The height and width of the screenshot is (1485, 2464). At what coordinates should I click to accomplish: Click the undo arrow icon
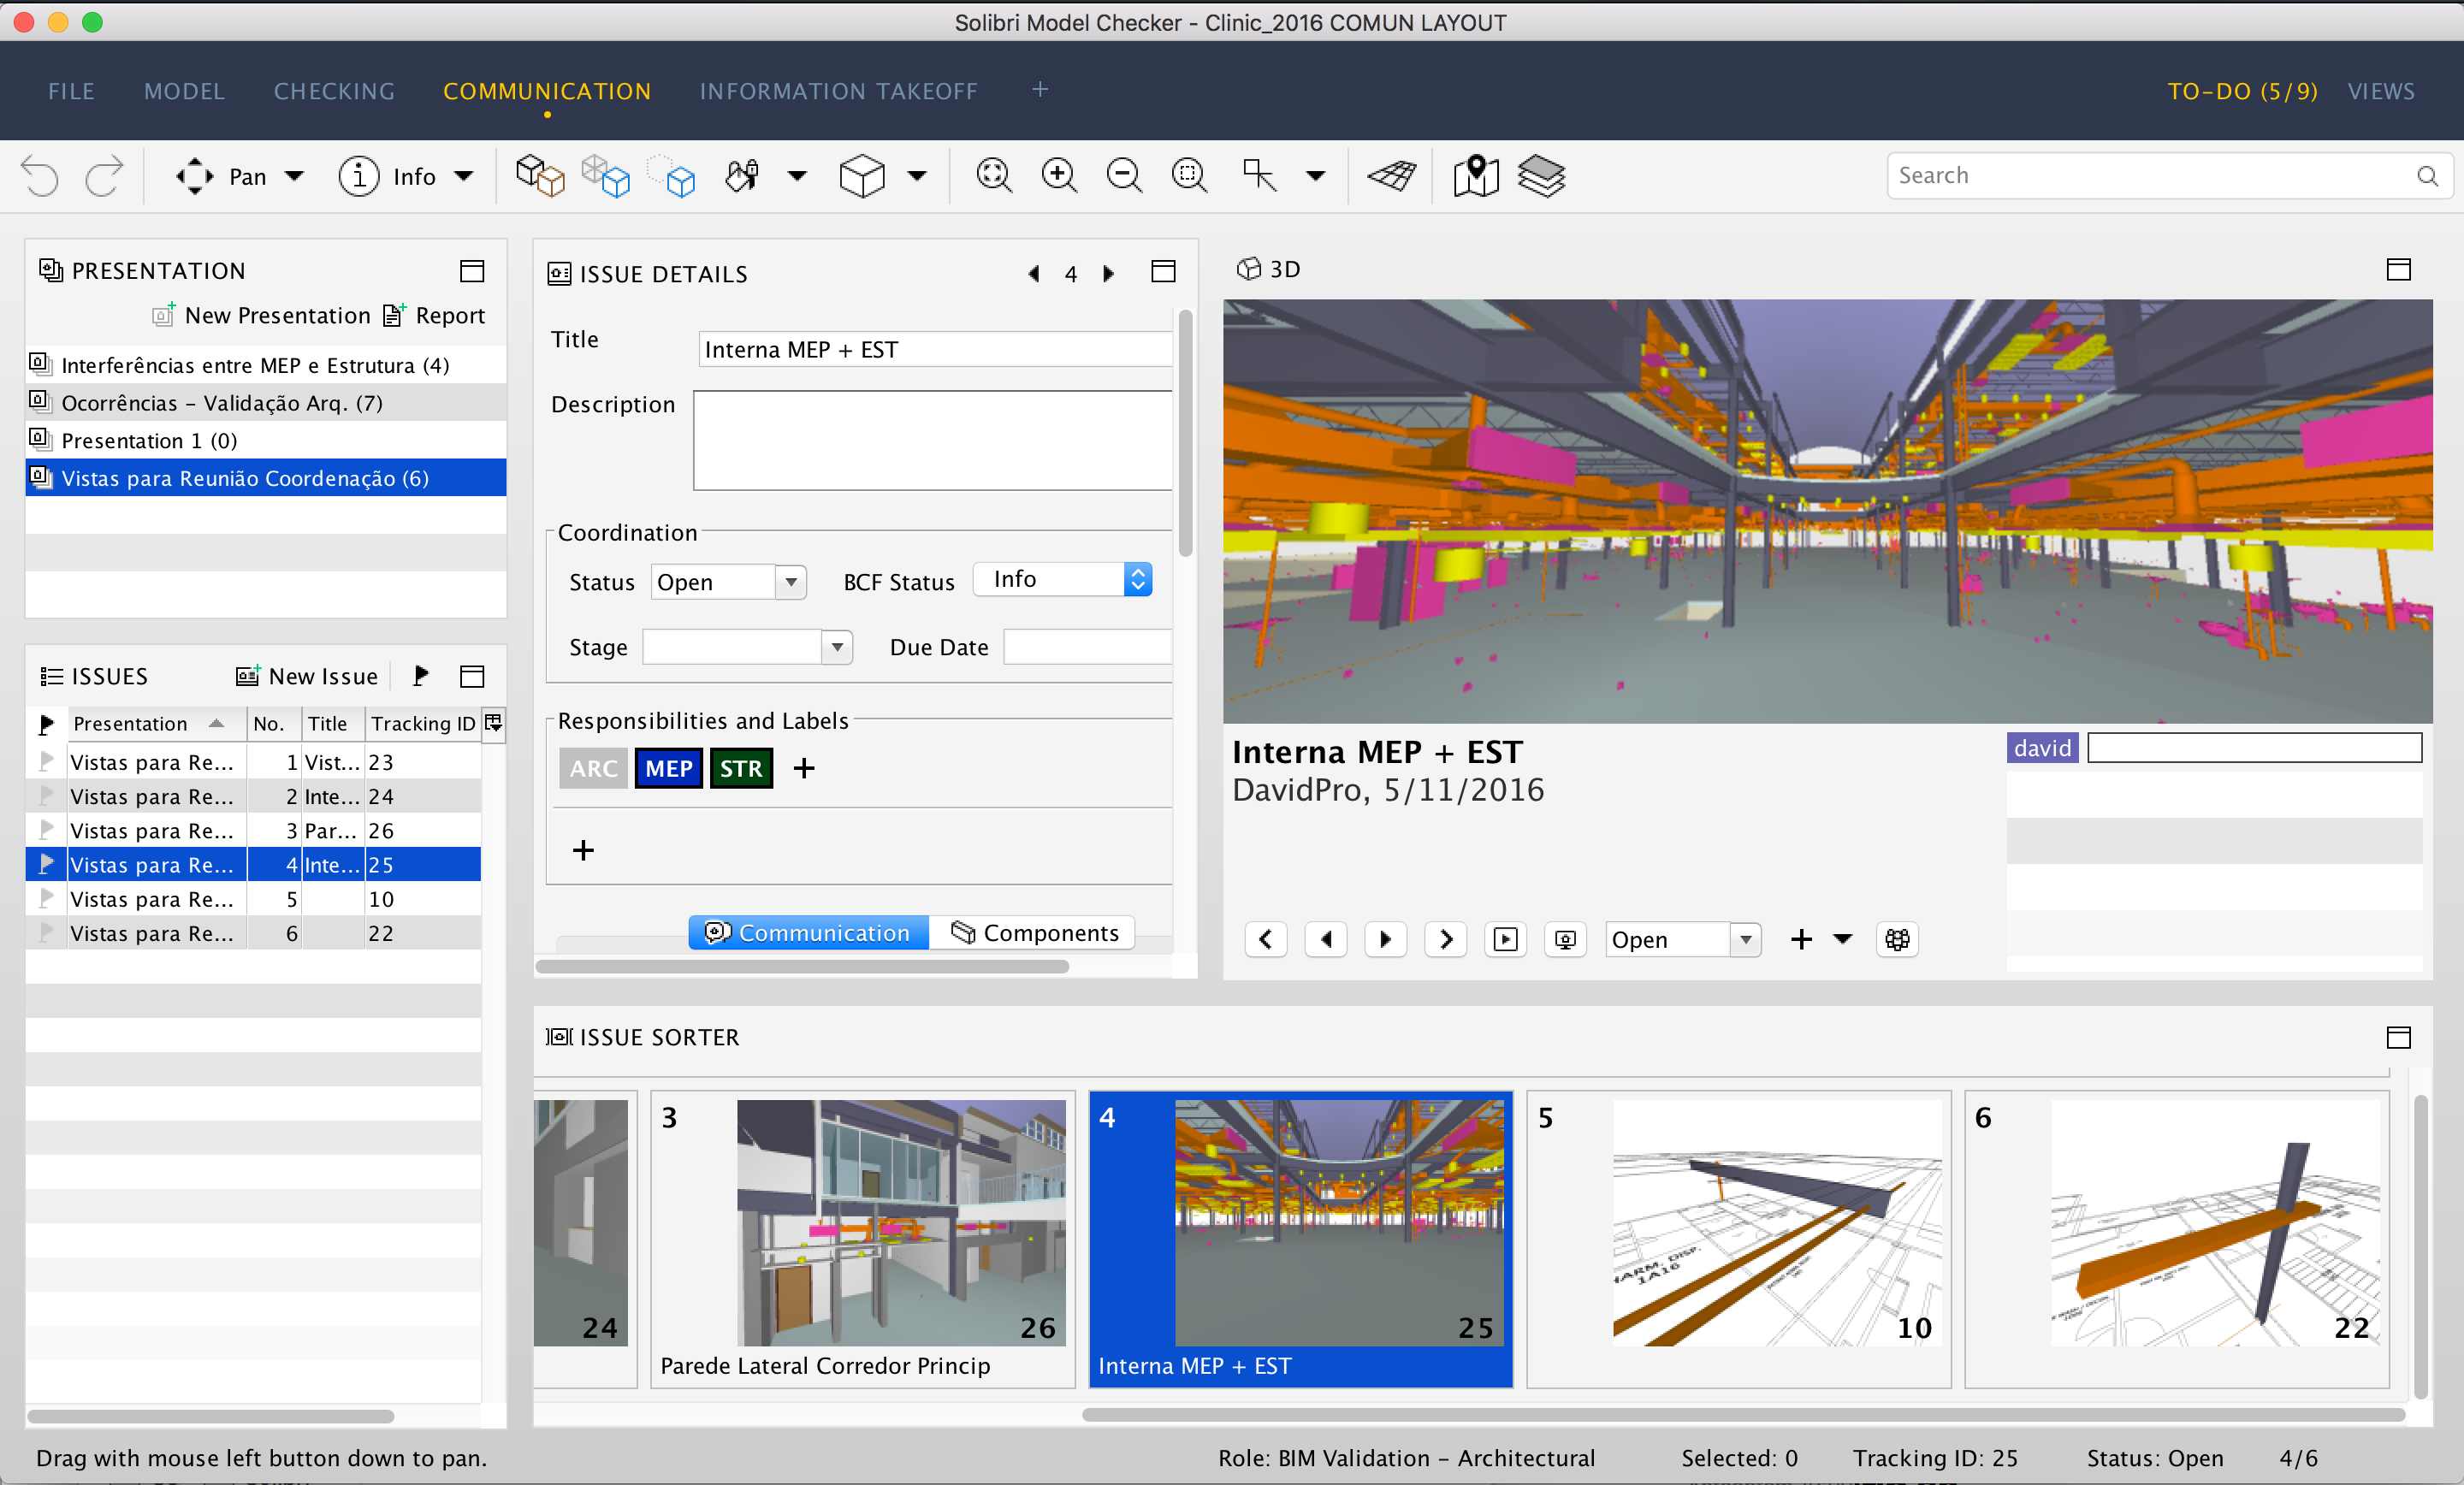41,176
